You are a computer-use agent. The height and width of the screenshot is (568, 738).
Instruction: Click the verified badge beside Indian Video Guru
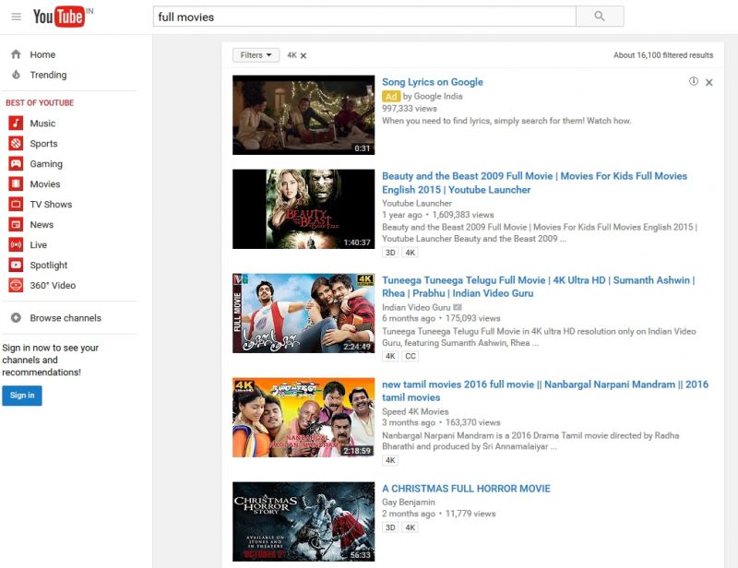coord(457,307)
